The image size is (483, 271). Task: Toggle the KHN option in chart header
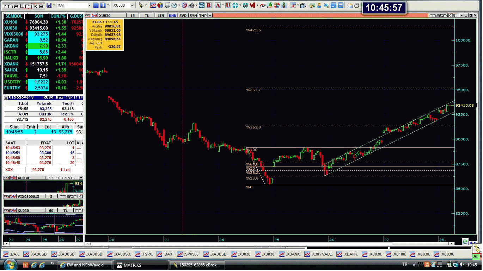(172, 16)
